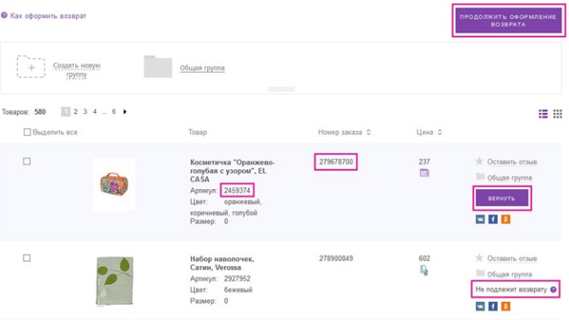Image resolution: width=569 pixels, height=320 pixels.
Task: Share Набор наволочек on Facebook
Action: click(493, 306)
